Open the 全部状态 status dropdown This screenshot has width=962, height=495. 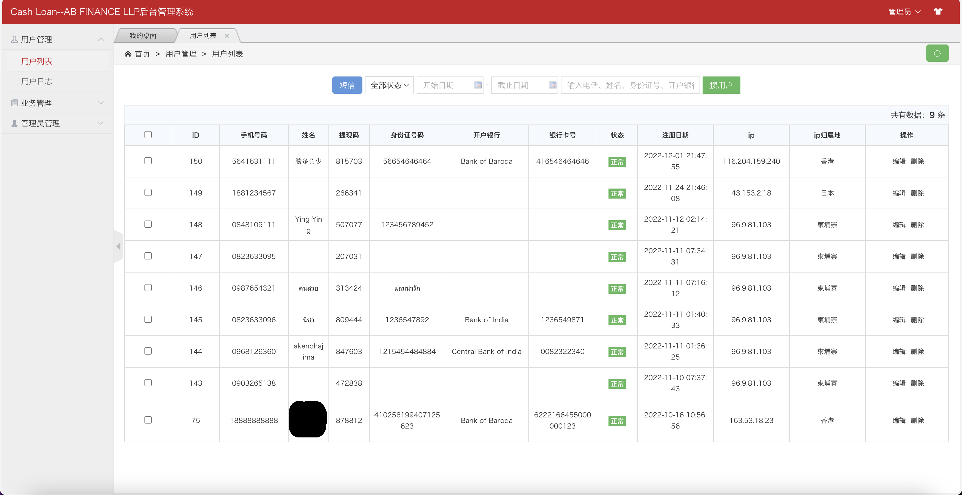point(389,85)
